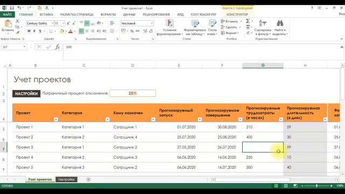Apply red font color
This screenshot has width=345, height=194.
click(x=71, y=31)
